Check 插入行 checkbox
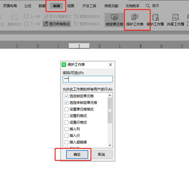The width and height of the screenshot is (189, 174). pyautogui.click(x=66, y=136)
